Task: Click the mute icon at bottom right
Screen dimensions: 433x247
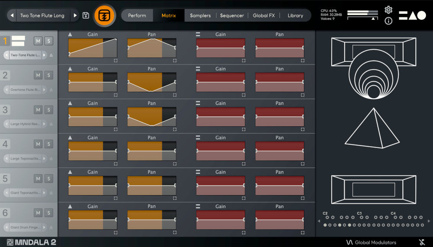Action: 422,242
